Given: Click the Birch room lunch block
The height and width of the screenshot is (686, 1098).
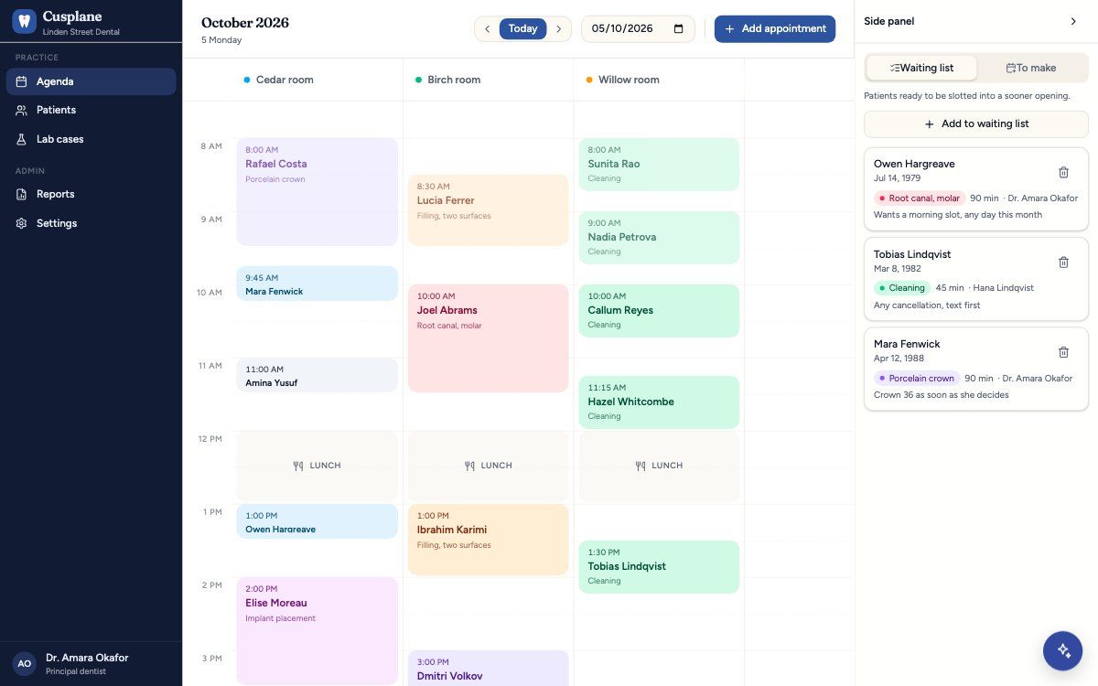Looking at the screenshot, I should click(488, 466).
